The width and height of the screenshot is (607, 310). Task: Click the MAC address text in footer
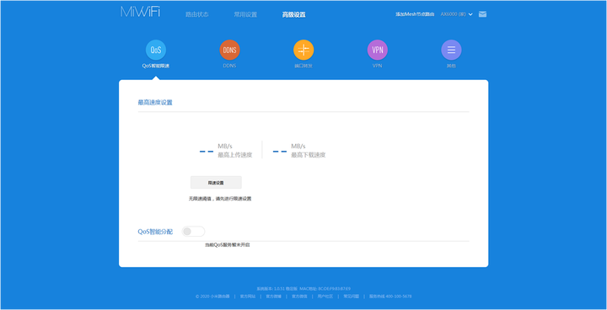(x=325, y=289)
